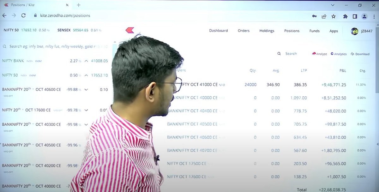Click the JZ8447 user ID
This screenshot has height=192, width=379.
tap(366, 31)
